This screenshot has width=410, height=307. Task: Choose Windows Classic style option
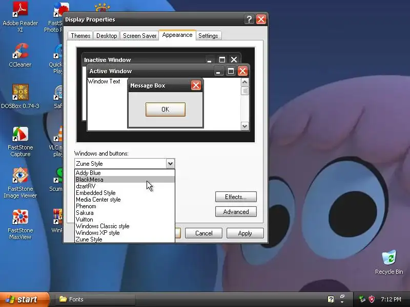point(125,226)
